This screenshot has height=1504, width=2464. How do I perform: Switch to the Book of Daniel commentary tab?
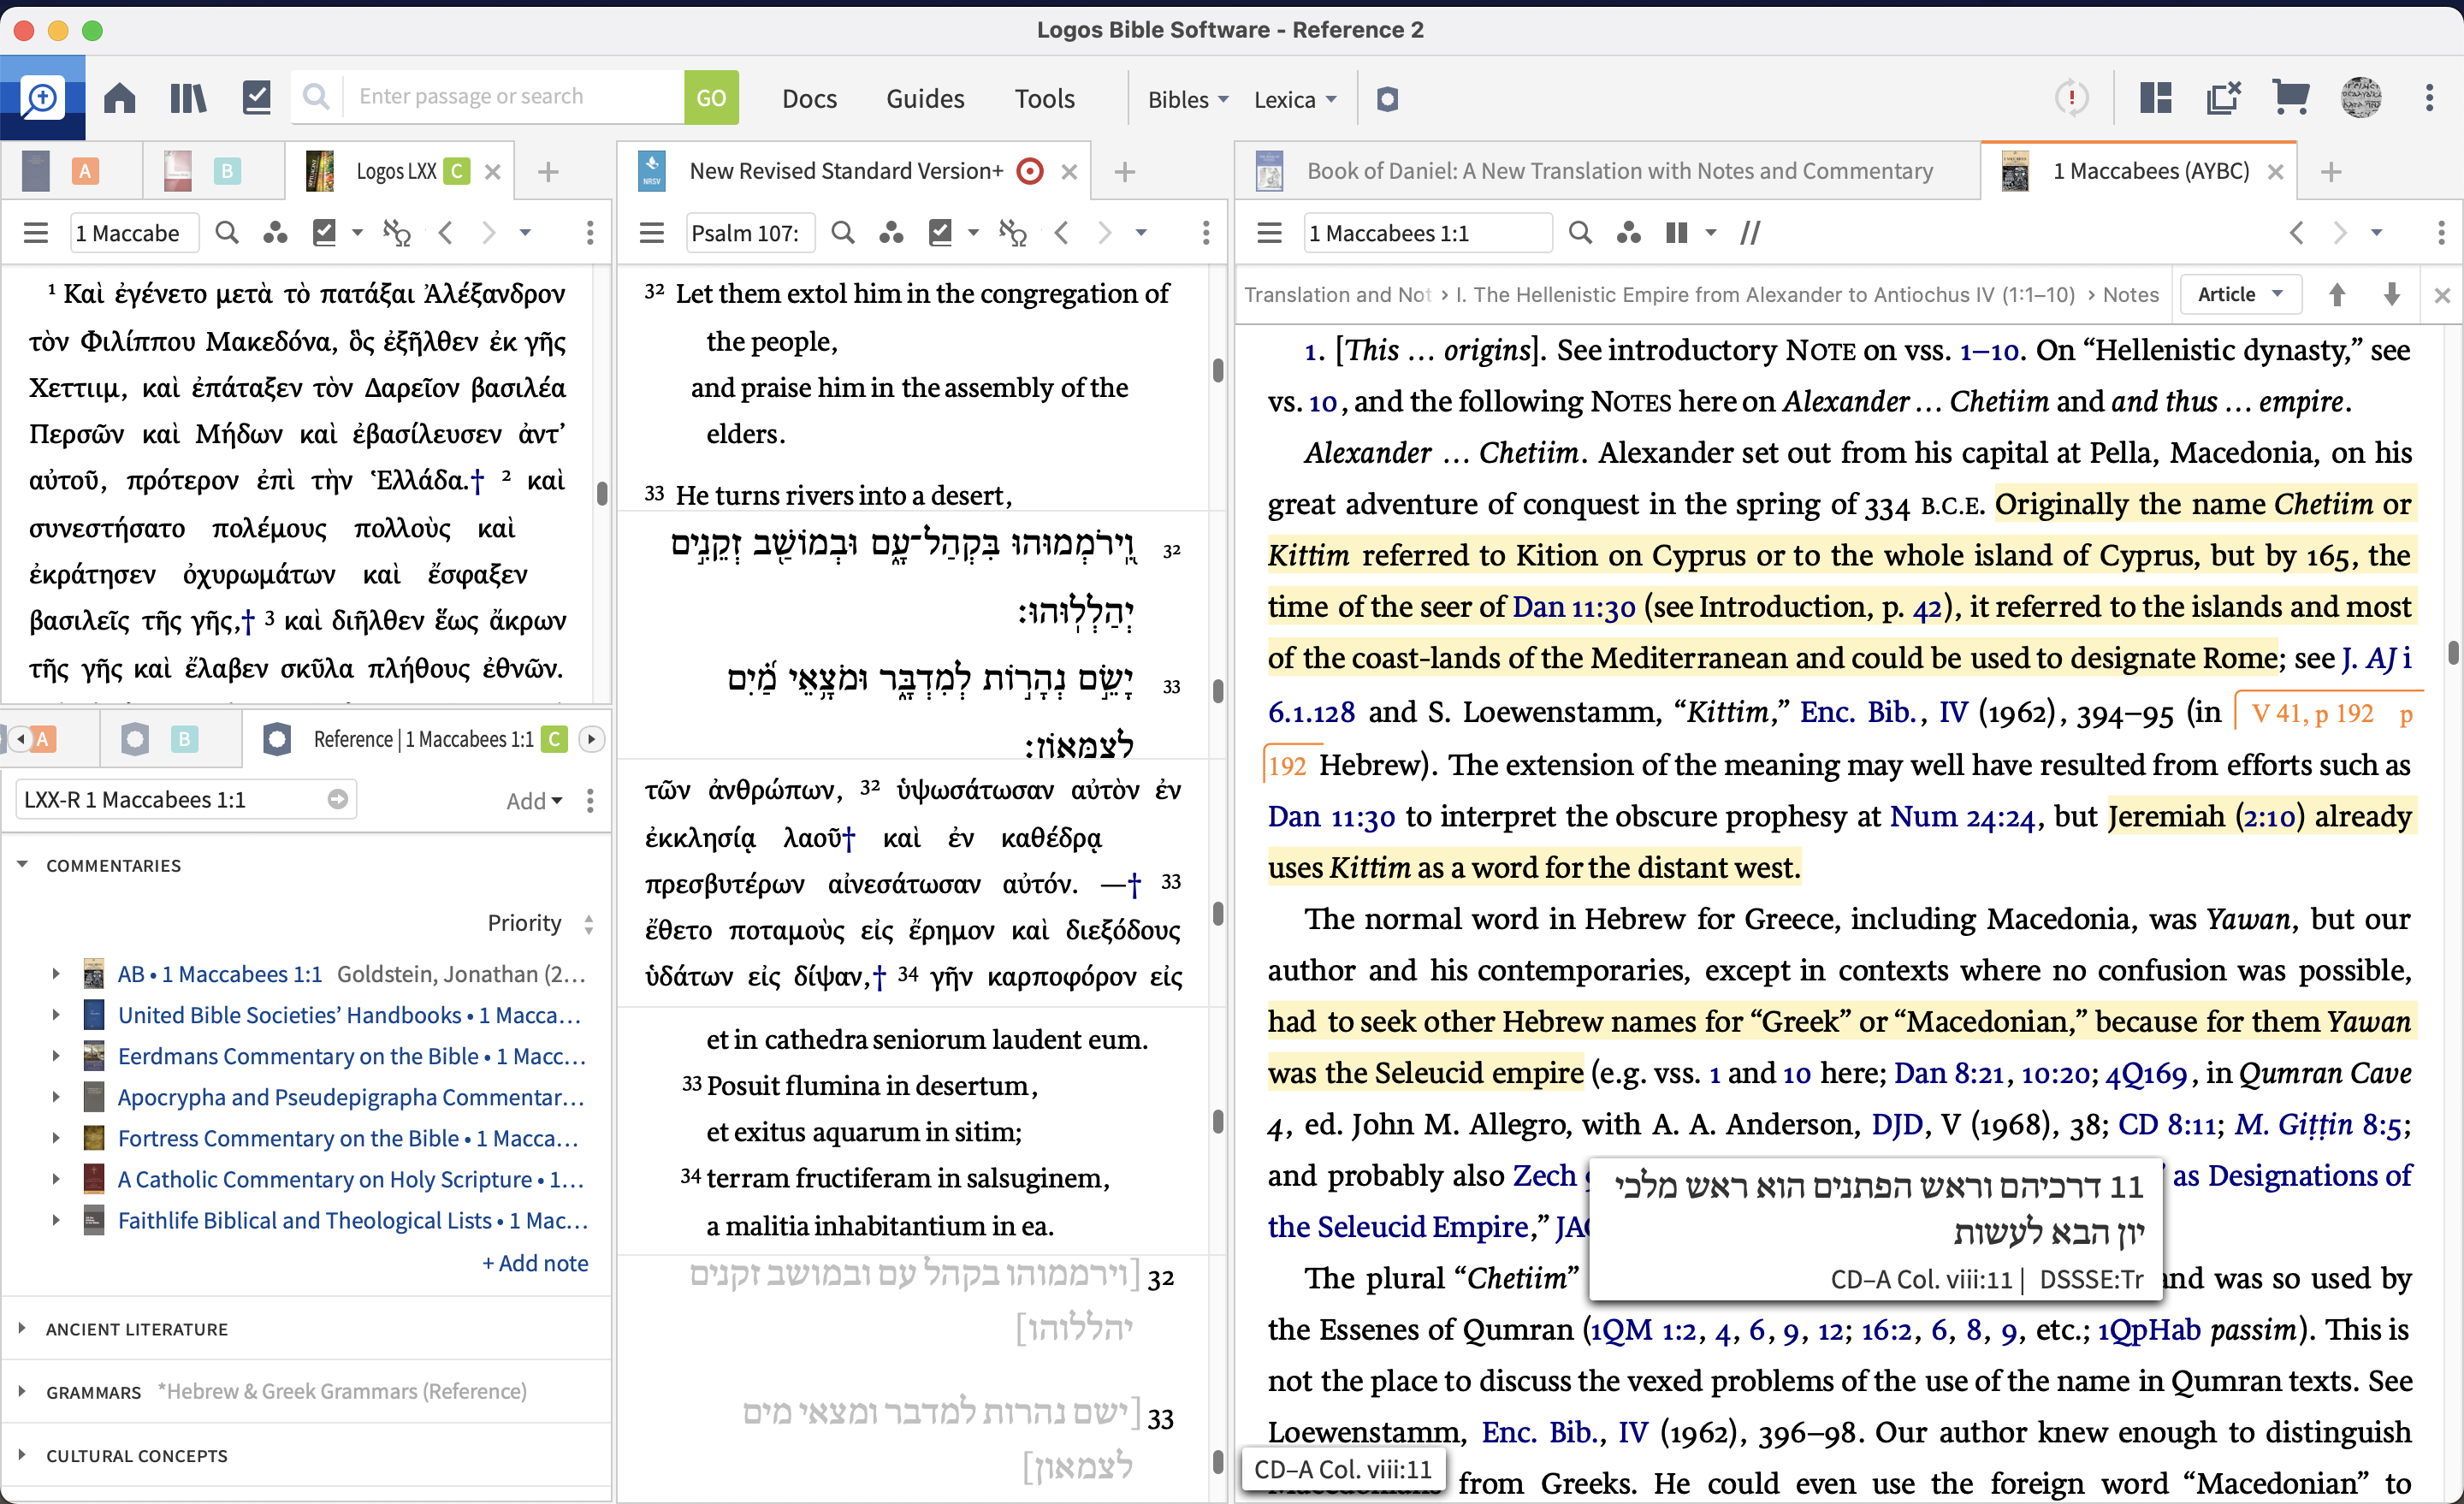coord(1608,171)
